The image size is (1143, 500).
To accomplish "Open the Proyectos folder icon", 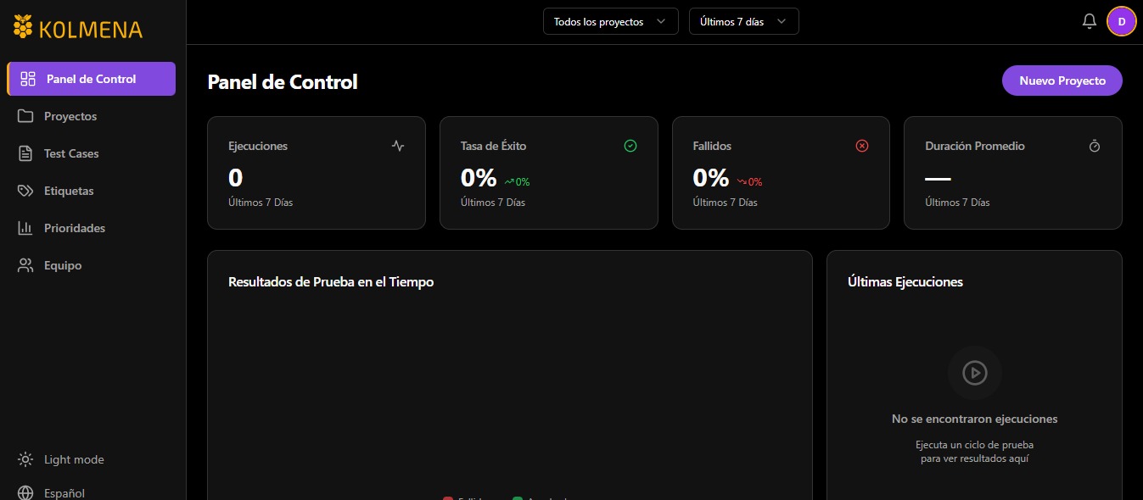I will coord(25,116).
